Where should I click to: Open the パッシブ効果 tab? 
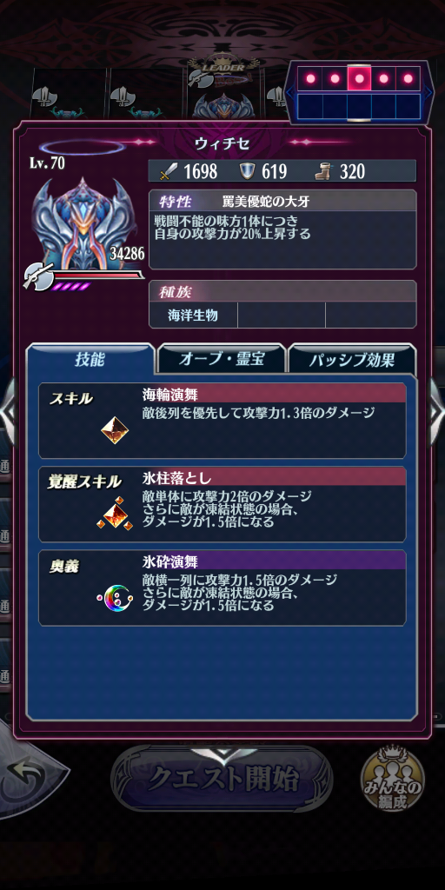tap(352, 359)
